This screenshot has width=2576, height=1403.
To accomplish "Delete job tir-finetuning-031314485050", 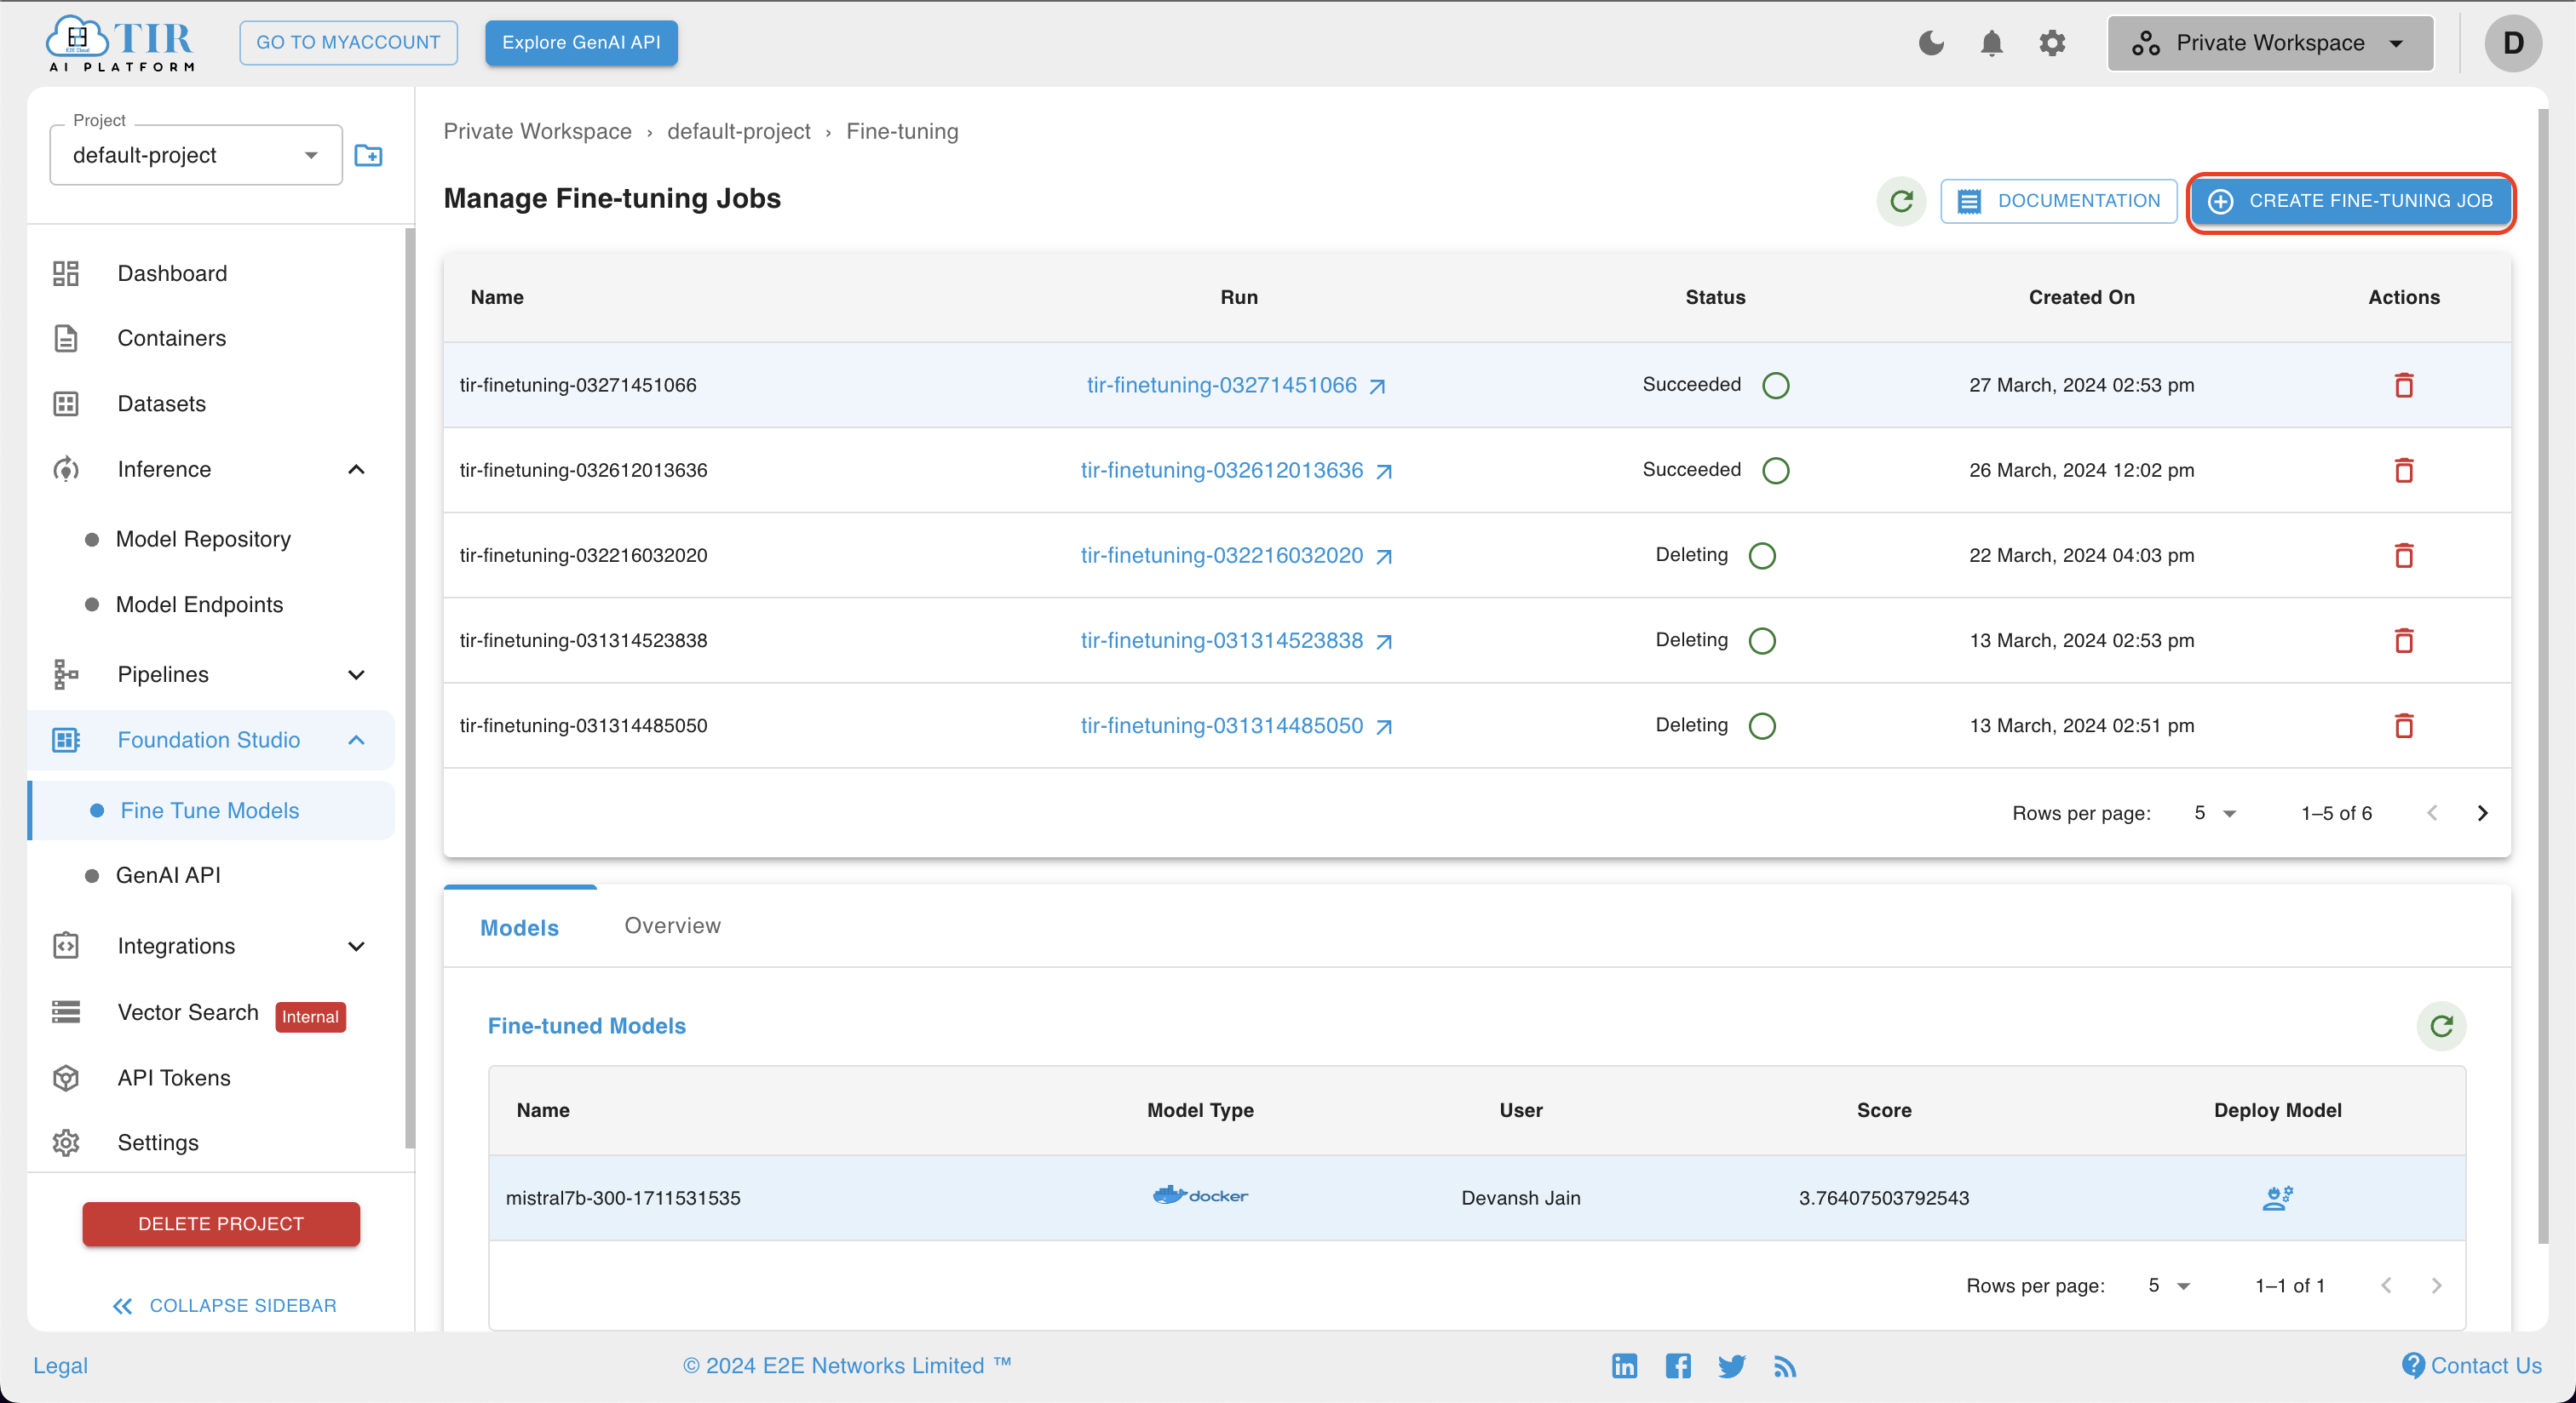I will pos(2404,725).
